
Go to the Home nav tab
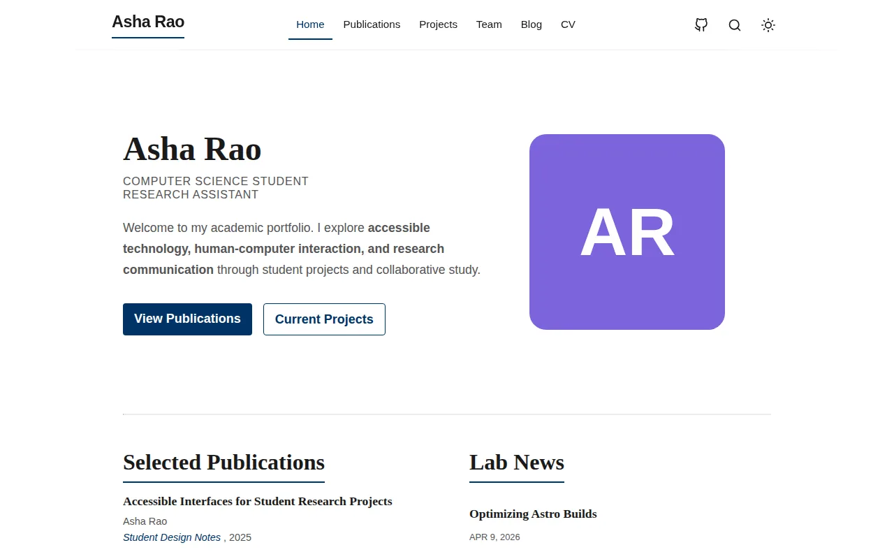[310, 24]
